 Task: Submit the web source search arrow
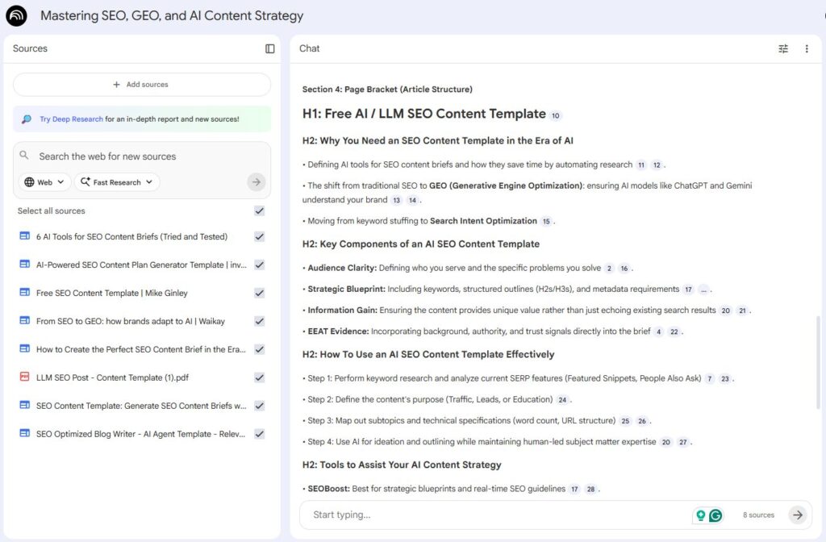256,182
